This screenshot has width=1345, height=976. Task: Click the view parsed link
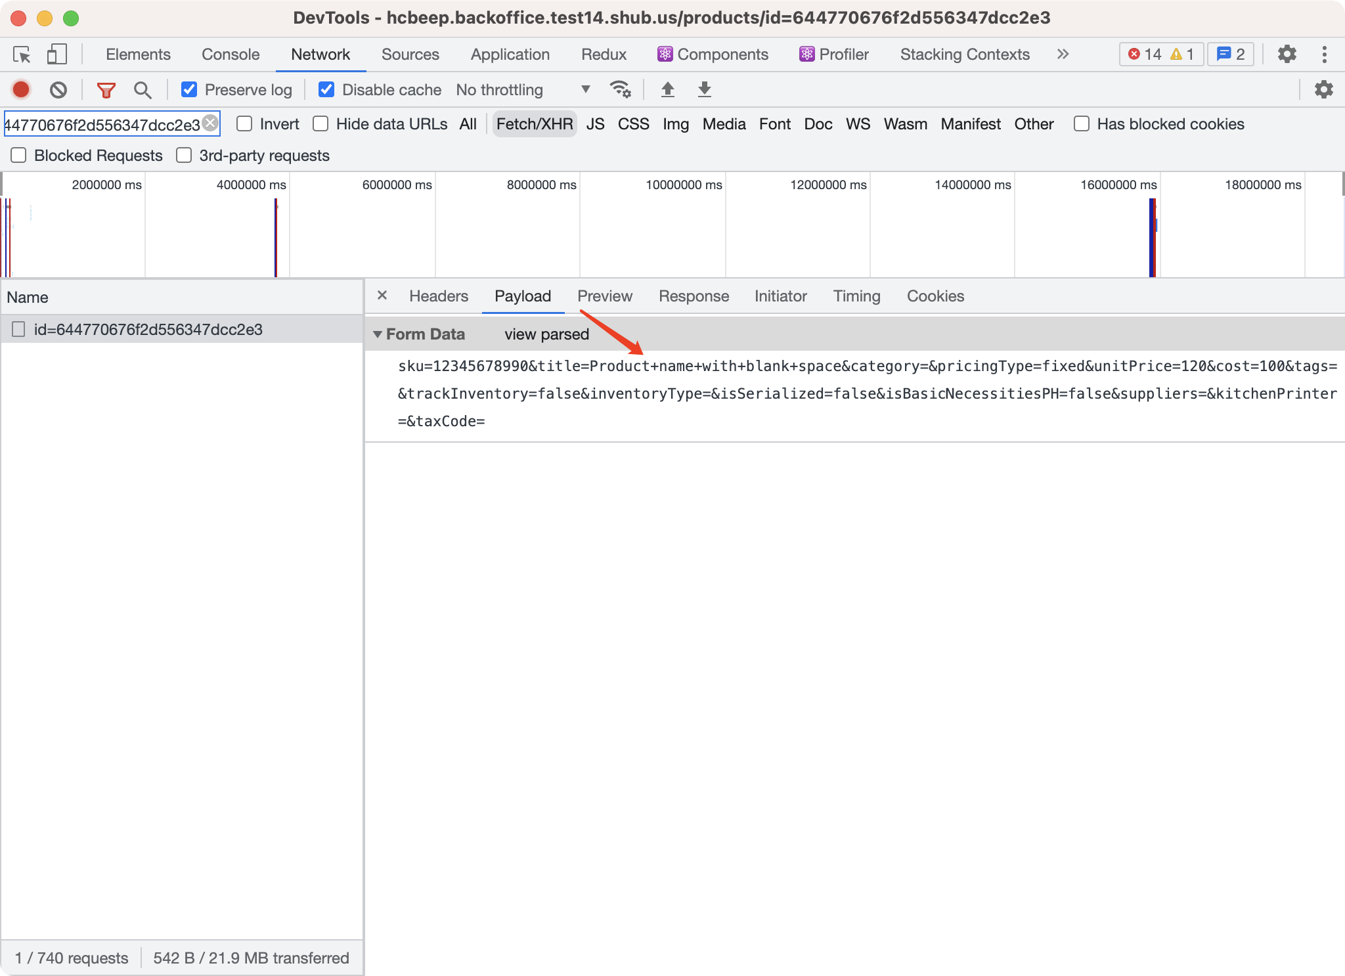(x=546, y=334)
